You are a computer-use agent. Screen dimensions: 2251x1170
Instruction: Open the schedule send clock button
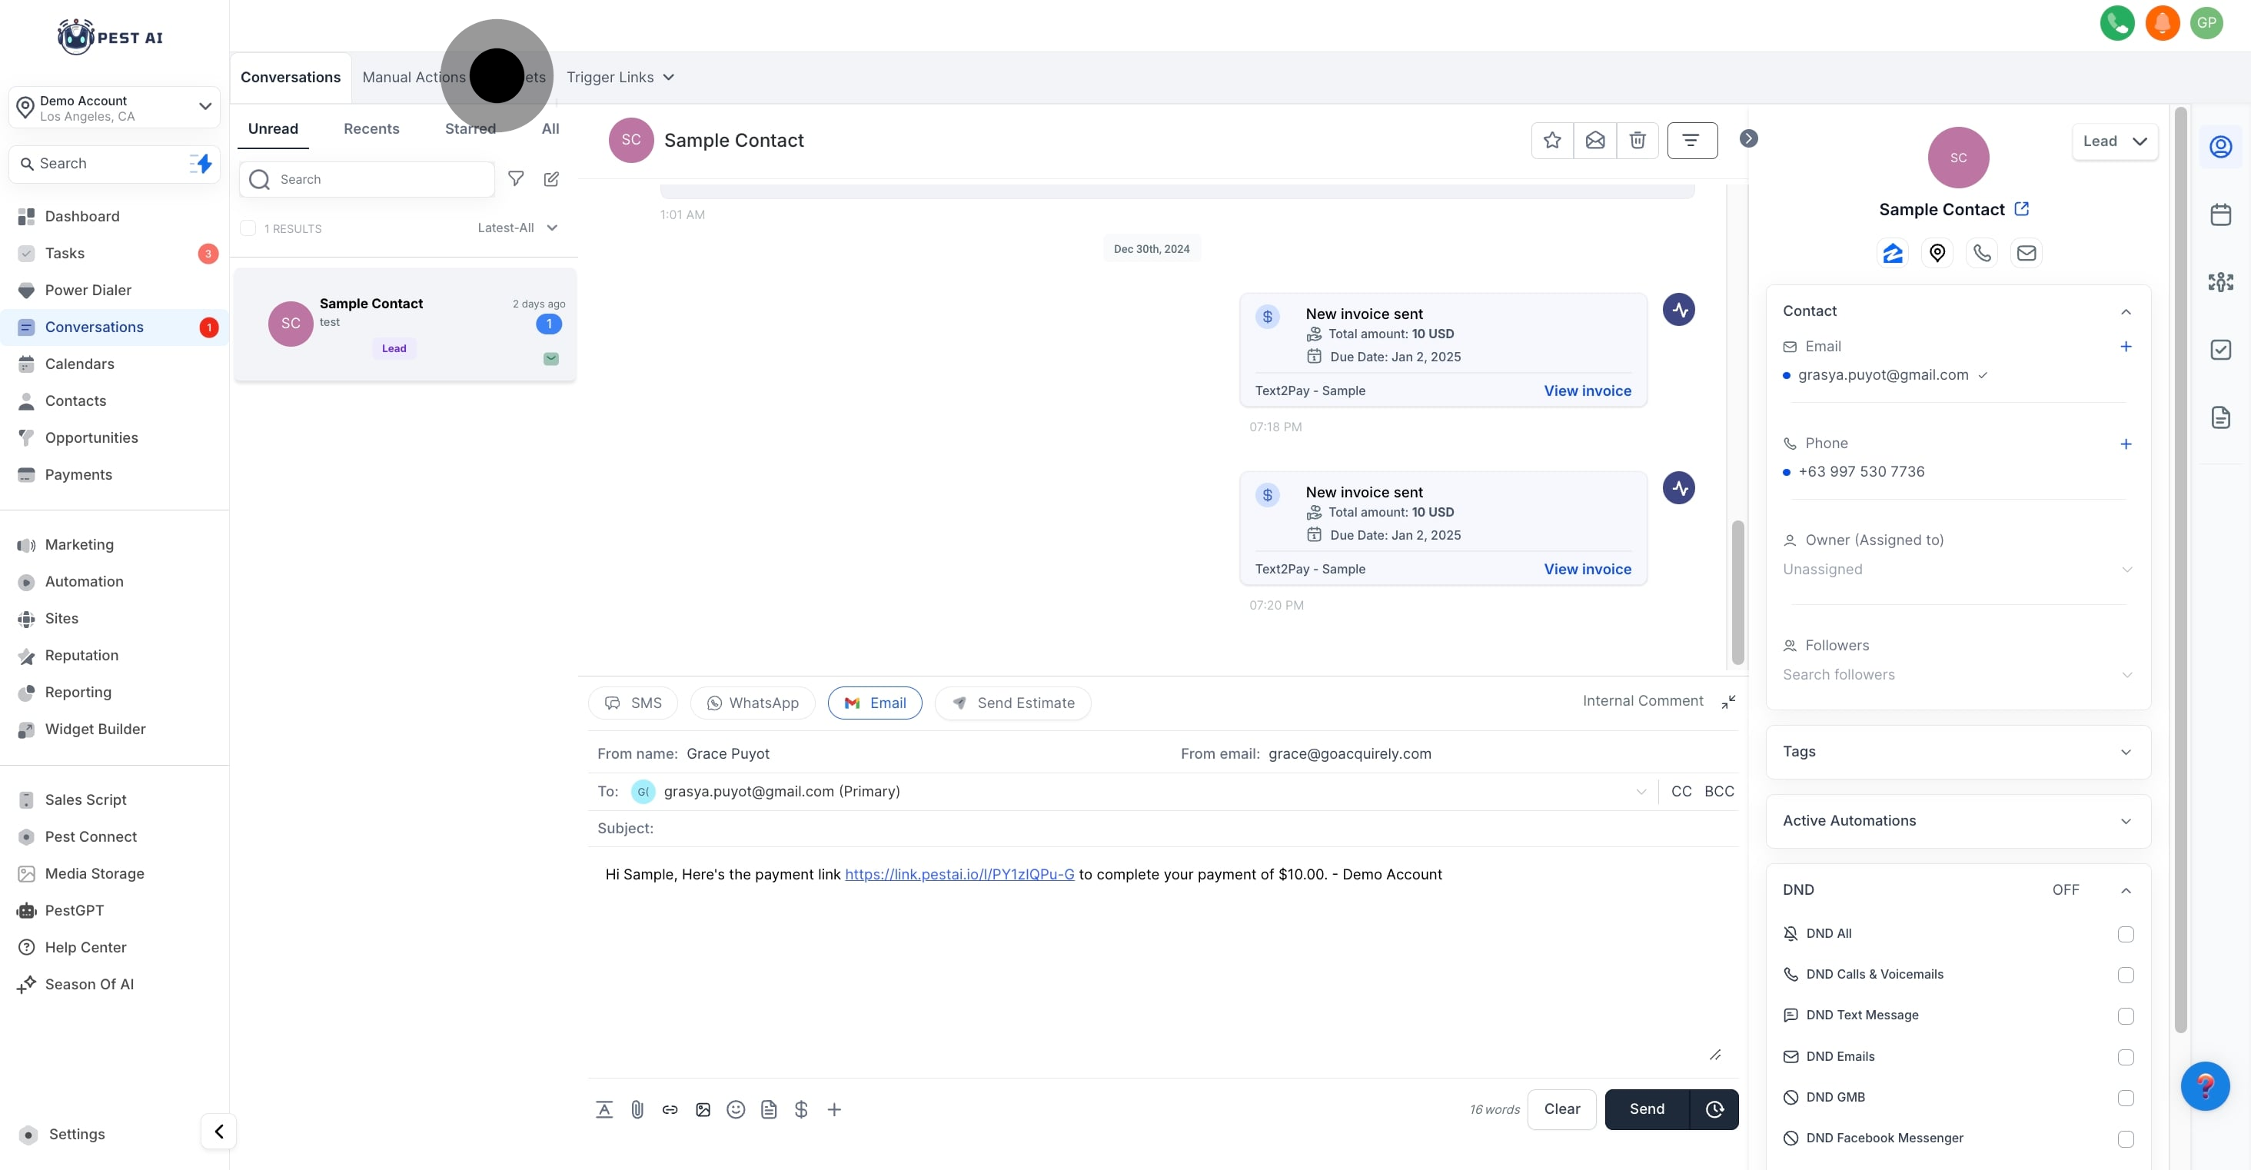click(1714, 1109)
